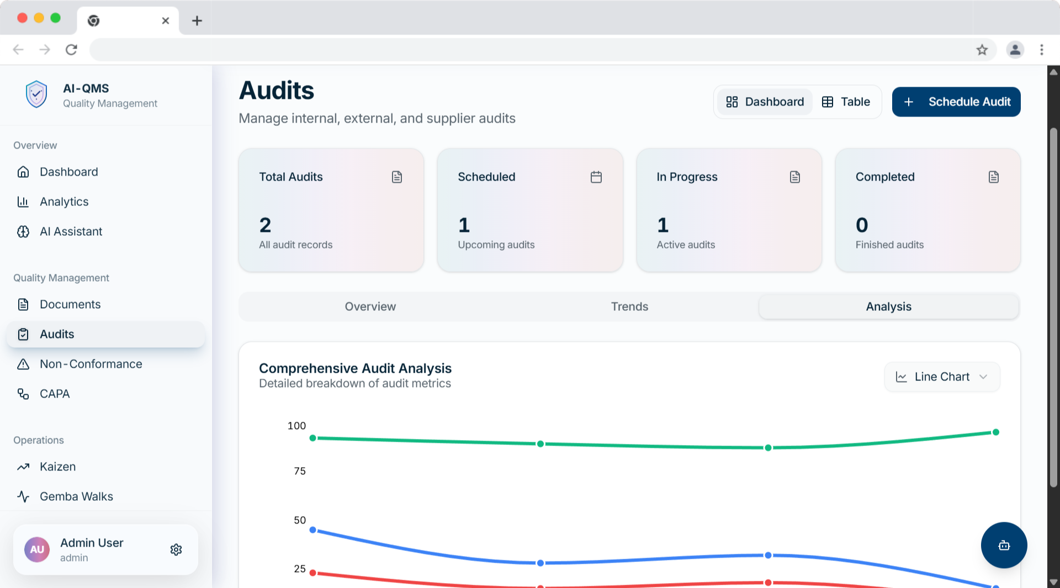Viewport: 1060px width, 588px height.
Task: Click the Gemba Walks pulse icon
Action: pos(23,496)
